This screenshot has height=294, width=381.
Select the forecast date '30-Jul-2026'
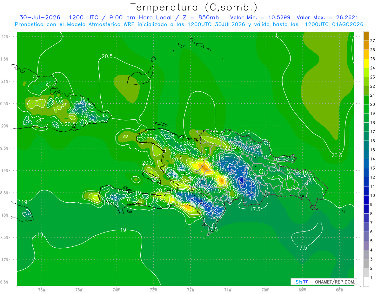tap(39, 17)
